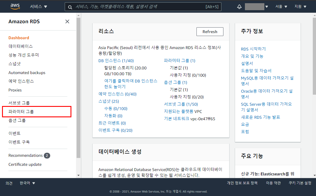The image size is (316, 196).
Task: Open the 개요 및 기능 link
Action: click(252, 56)
